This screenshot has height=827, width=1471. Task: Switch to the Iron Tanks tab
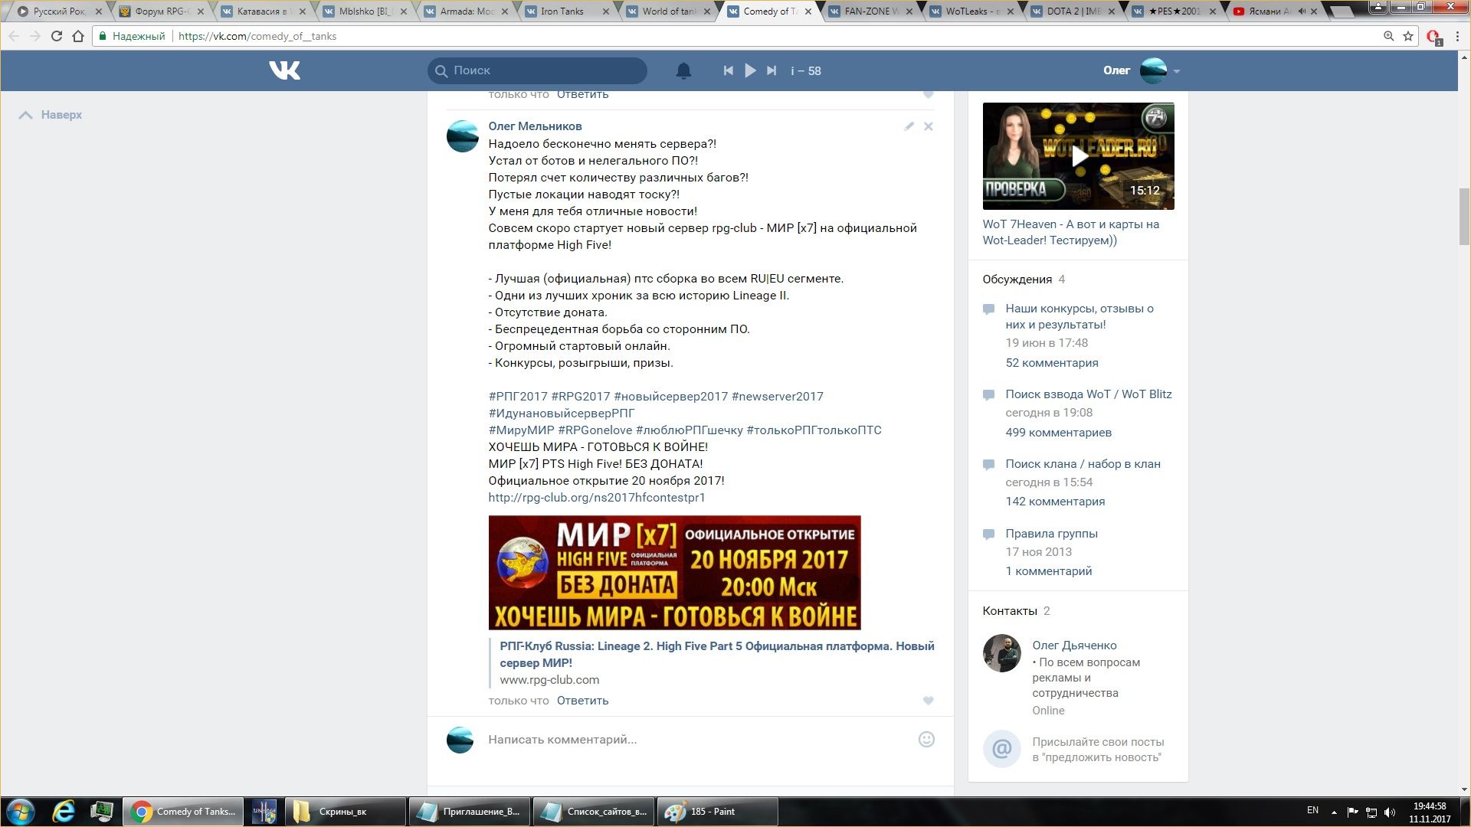(x=562, y=11)
